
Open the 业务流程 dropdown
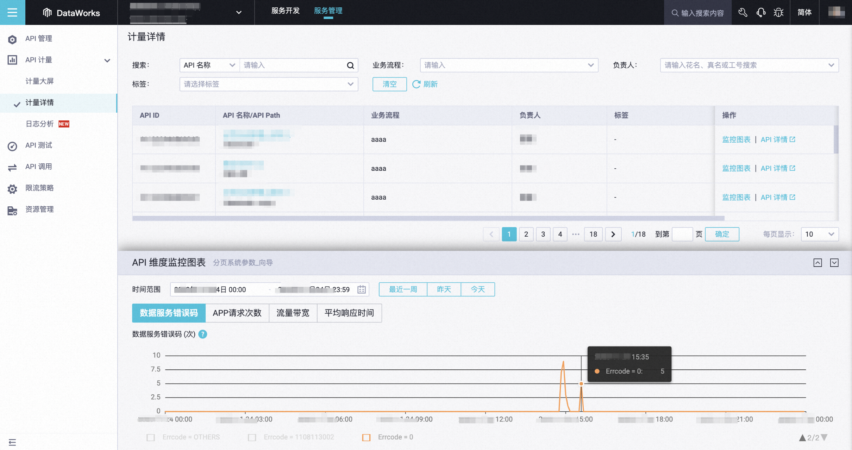click(x=509, y=65)
